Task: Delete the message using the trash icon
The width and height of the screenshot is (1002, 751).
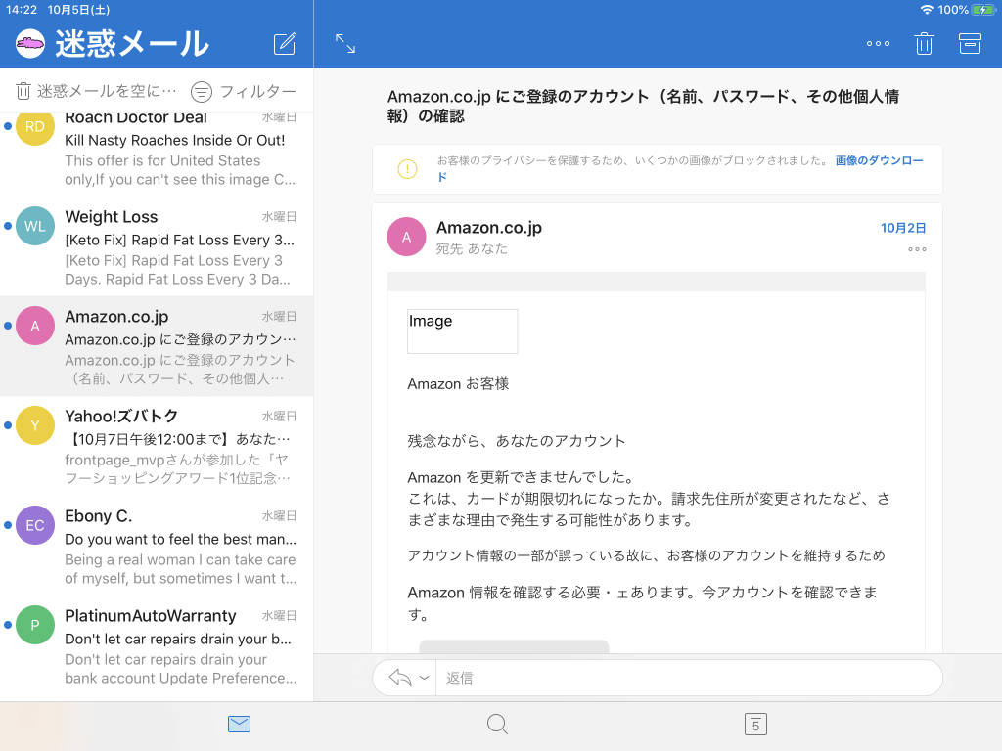Action: click(x=924, y=43)
